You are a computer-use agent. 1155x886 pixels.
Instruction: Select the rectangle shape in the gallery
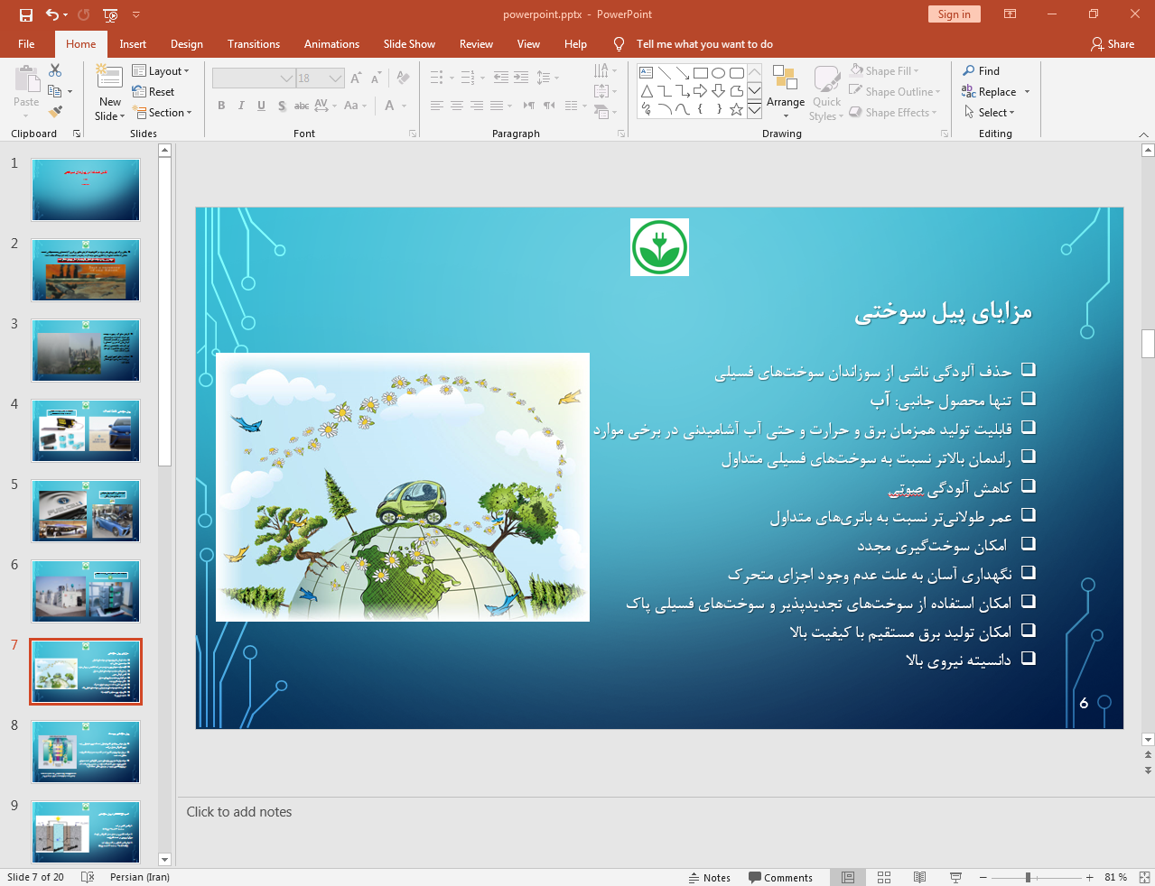coord(700,73)
